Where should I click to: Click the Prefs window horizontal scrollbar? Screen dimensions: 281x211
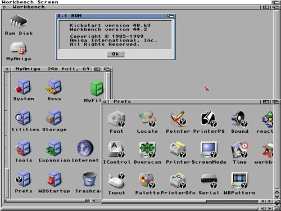(180, 201)
